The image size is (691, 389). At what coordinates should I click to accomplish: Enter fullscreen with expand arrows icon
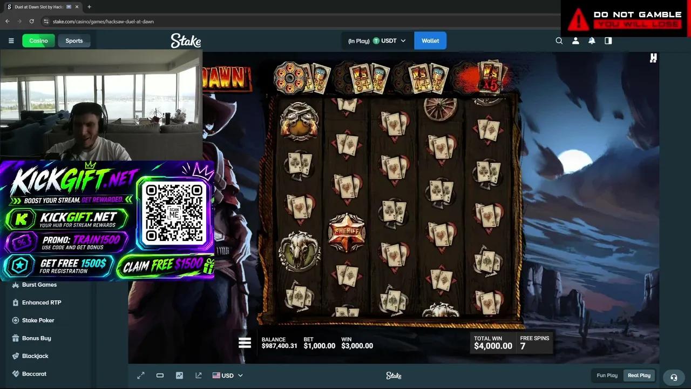[141, 375]
